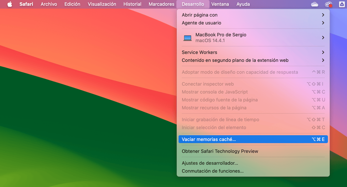This screenshot has width=347, height=187.
Task: Expand the MacBook Pro de Sergio submenu
Action: [x=253, y=37]
